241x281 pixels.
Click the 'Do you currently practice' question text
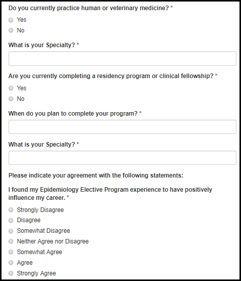(89, 8)
